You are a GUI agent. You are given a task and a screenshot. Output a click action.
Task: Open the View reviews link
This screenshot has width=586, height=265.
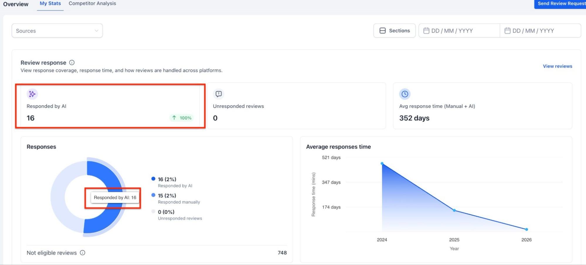click(557, 66)
